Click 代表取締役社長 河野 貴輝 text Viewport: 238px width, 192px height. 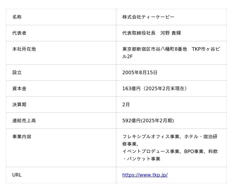click(x=152, y=33)
